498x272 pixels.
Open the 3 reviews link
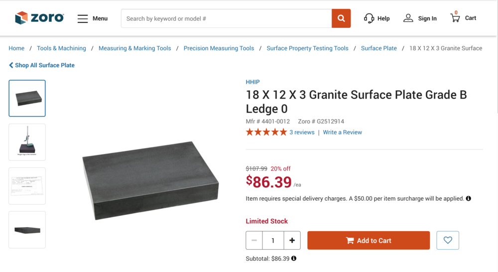pyautogui.click(x=302, y=133)
